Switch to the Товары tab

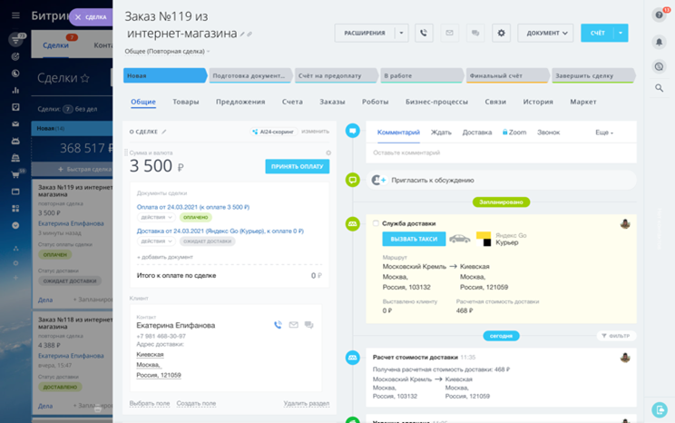185,102
